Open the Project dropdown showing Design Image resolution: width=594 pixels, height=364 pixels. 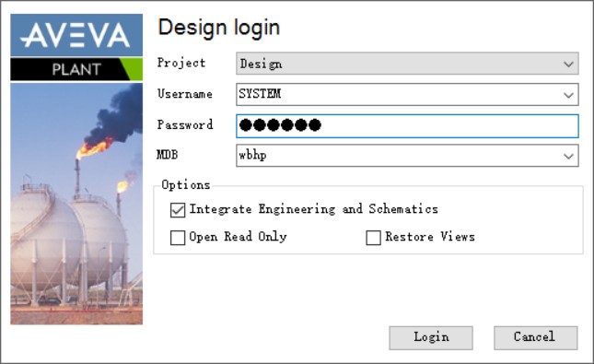coord(407,64)
